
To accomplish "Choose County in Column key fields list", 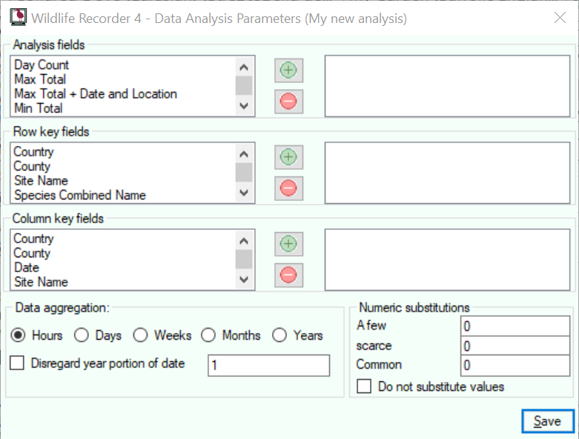I will pos(124,253).
